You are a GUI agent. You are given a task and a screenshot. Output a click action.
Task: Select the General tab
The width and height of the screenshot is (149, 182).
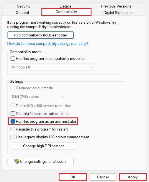click(22, 13)
